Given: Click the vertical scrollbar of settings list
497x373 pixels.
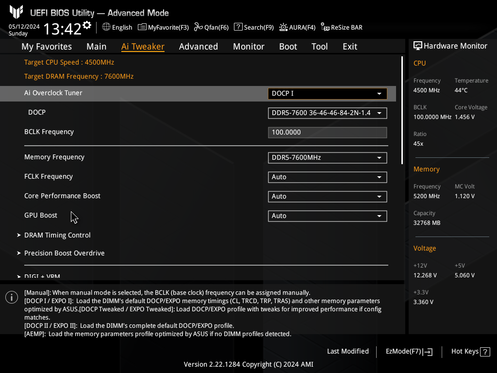Looking at the screenshot, I should [402, 110].
